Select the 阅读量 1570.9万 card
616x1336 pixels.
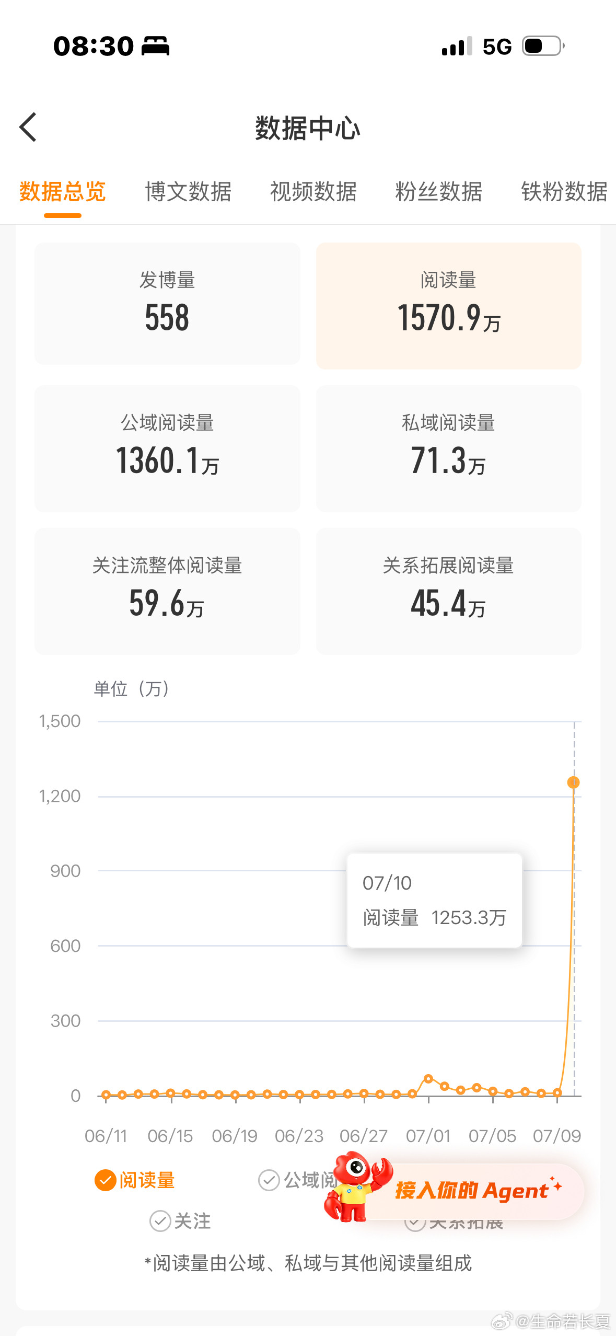click(x=449, y=306)
